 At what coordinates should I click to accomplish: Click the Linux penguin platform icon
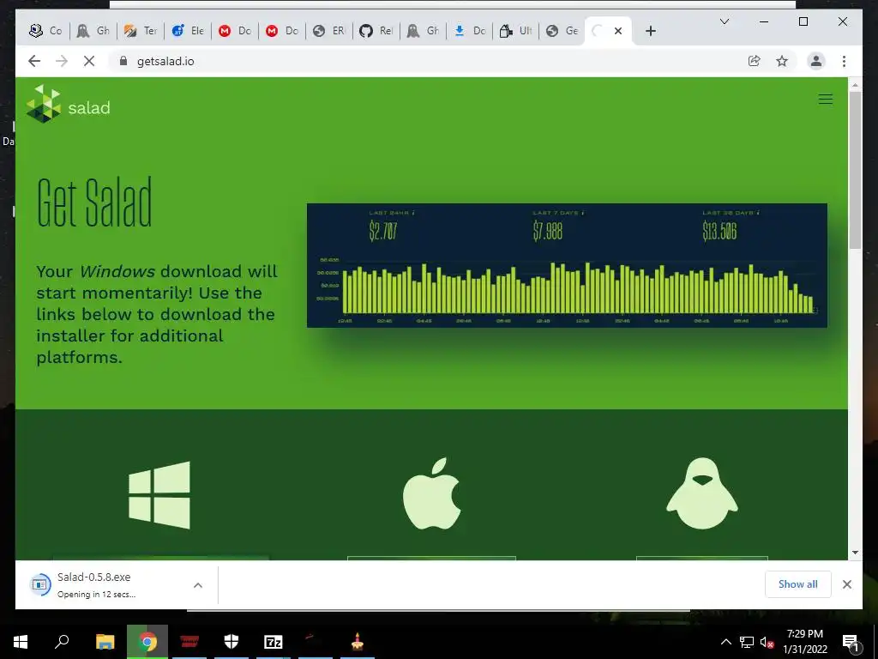701,493
